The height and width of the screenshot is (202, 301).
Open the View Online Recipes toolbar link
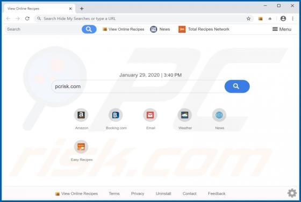pyautogui.click(x=123, y=29)
